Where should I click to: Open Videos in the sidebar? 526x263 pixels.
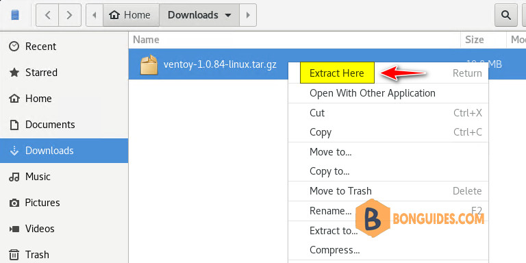pyautogui.click(x=64, y=229)
